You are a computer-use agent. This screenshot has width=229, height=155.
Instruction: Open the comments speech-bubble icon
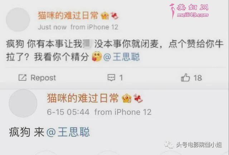[111, 77]
